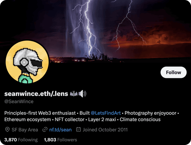Click the Principles-first Web3 enthusiast bio line
This screenshot has height=145, width=191.
(x=40, y=113)
